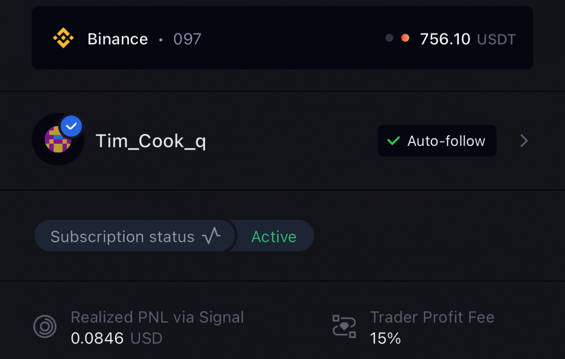Screen dimensions: 565x359
Task: Click the 0.0846 USD value
Action: click(x=117, y=338)
